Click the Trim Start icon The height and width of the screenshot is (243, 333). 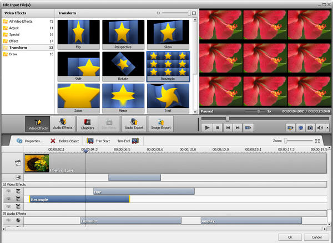click(x=89, y=141)
